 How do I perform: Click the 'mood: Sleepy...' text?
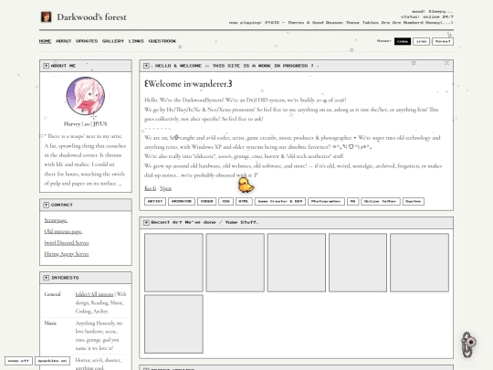(433, 12)
